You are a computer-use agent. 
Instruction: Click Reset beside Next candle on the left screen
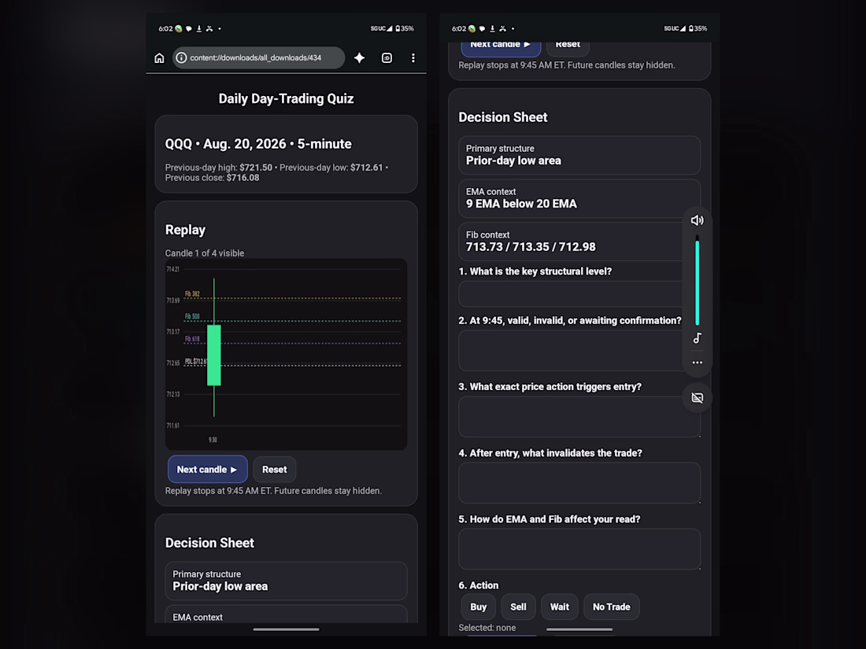275,470
